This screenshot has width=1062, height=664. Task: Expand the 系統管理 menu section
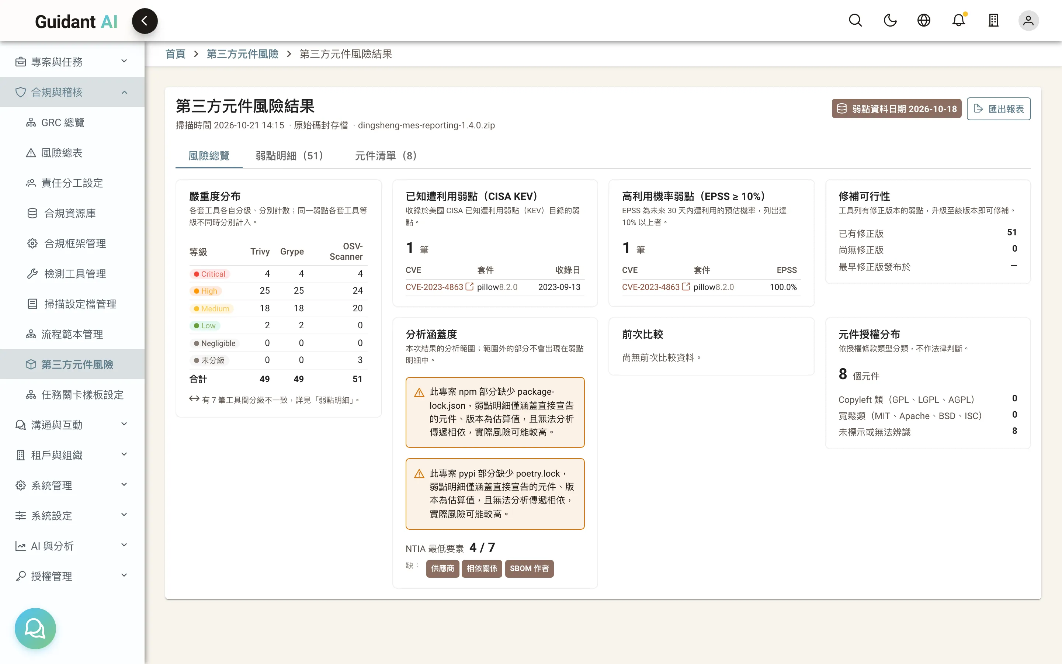(x=72, y=485)
